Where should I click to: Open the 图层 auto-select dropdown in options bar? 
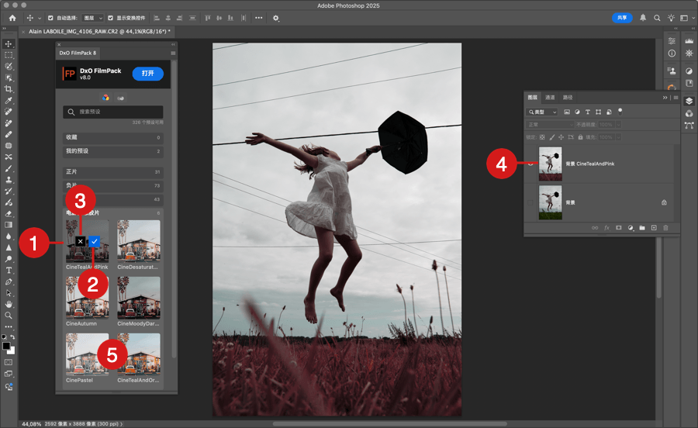pyautogui.click(x=92, y=17)
